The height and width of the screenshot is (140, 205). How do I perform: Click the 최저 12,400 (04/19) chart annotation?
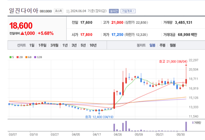[x=99, y=117]
